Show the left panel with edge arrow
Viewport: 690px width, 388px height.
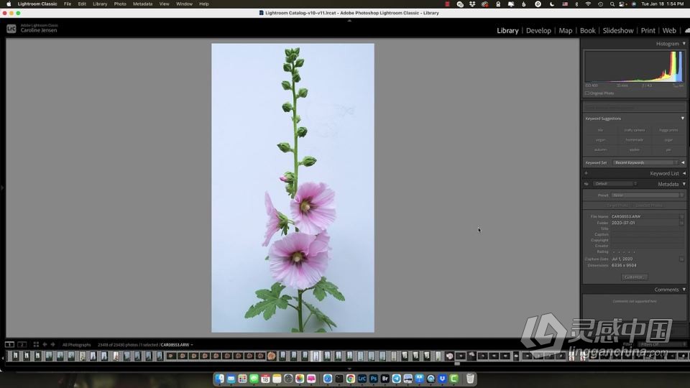tap(2, 188)
